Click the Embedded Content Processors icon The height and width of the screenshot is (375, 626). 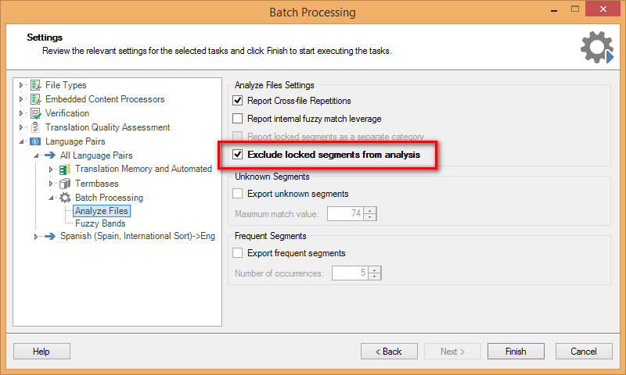point(35,99)
